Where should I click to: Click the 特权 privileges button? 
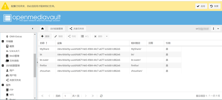coord(72,36)
